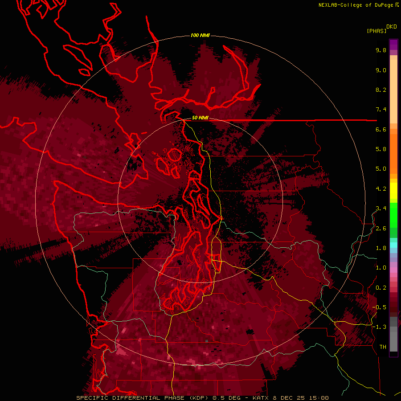This screenshot has height=401, width=401.
Task: Click the 9.8 value on the scale
Action: coord(381,50)
